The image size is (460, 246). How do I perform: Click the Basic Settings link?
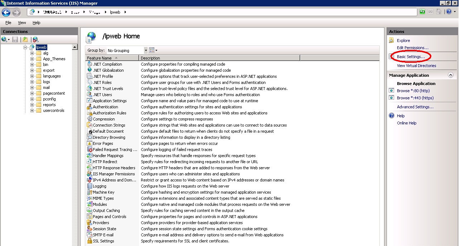click(x=411, y=57)
